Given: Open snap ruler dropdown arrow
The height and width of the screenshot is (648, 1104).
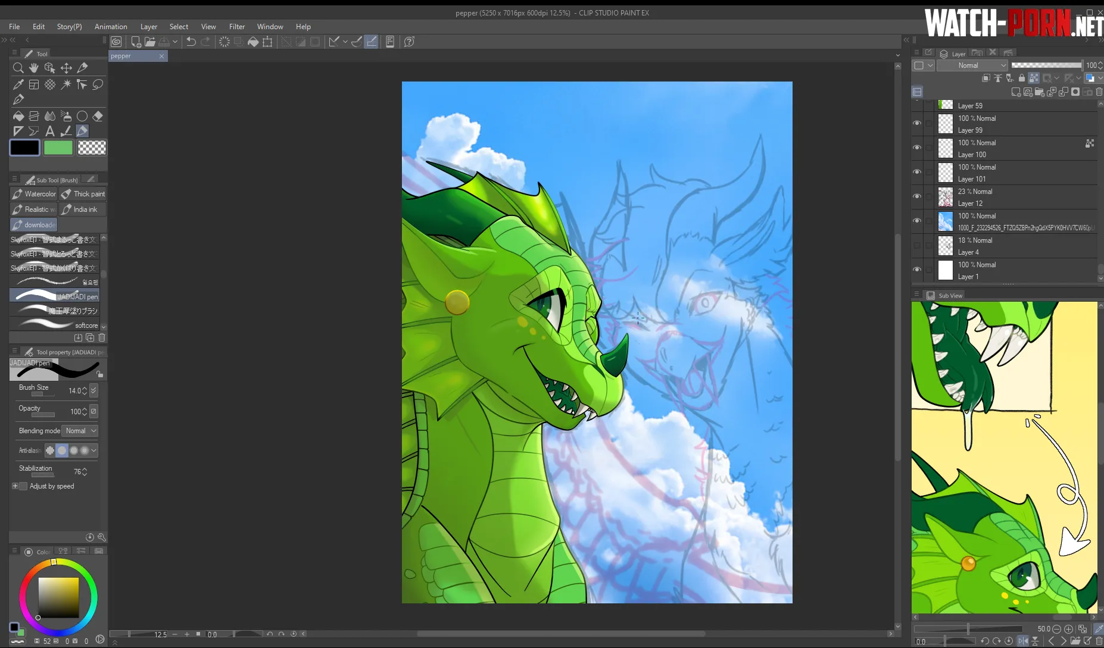Looking at the screenshot, I should tap(345, 42).
